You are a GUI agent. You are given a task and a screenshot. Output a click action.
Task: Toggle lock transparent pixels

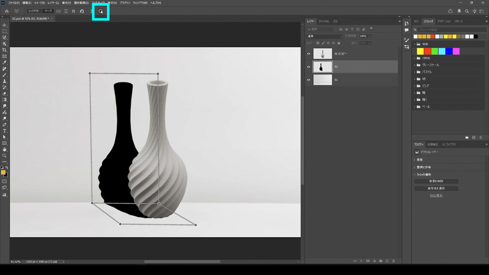[x=318, y=43]
